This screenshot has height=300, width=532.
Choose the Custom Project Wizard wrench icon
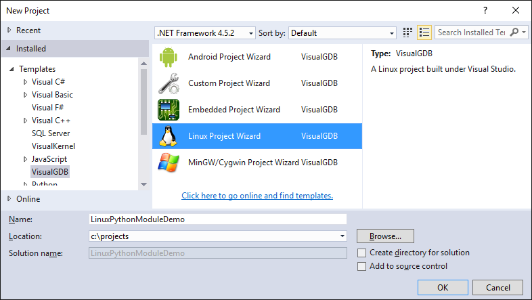[x=169, y=83]
